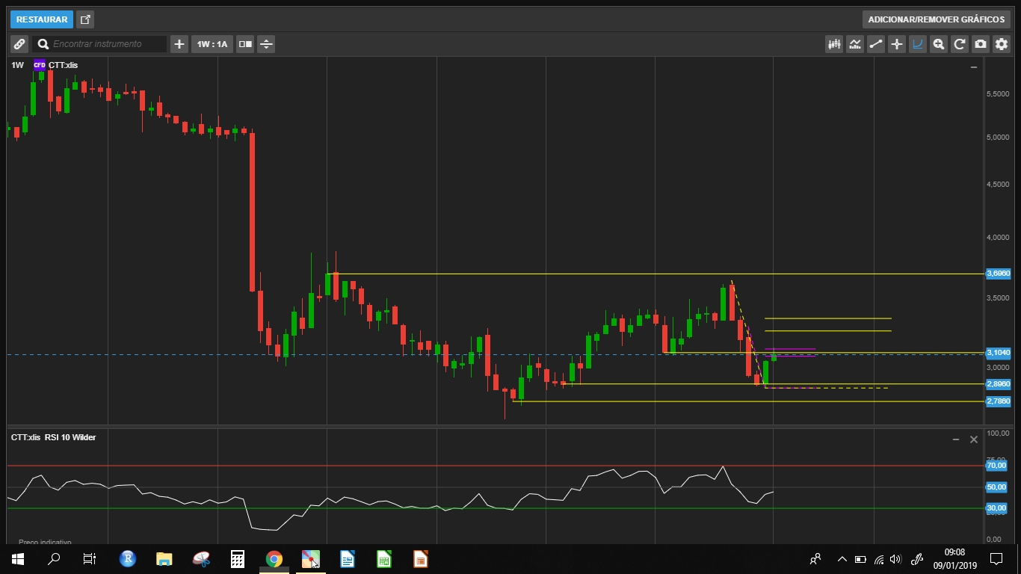Toggle the chart link chain icon
The image size is (1021, 574).
pyautogui.click(x=19, y=44)
